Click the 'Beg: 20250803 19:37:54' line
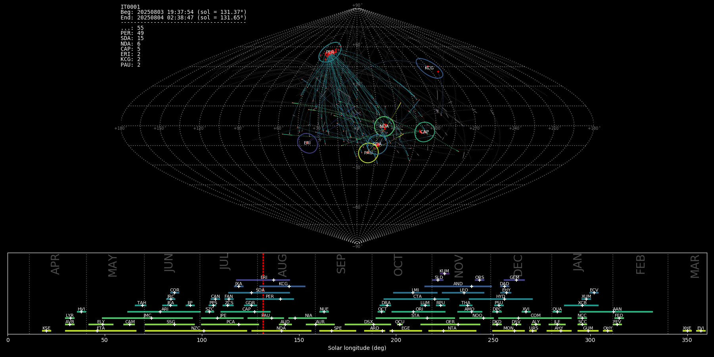Viewport: 714px width, 357px height. [x=184, y=12]
